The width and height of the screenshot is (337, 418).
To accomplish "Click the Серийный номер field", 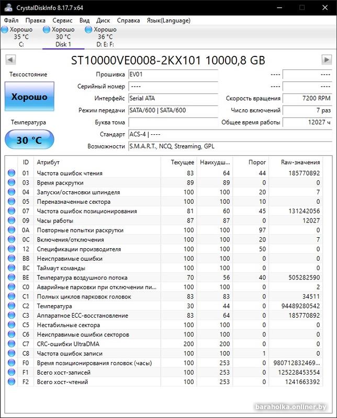I will (173, 86).
